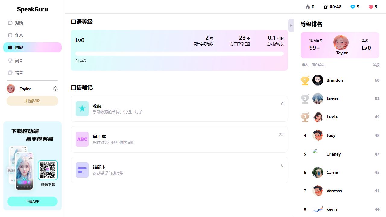
Task: Open 收藏 via the star icon
Action: (x=82, y=108)
